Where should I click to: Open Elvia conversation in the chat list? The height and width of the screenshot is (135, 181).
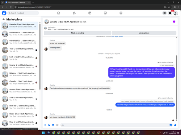coord(20,123)
